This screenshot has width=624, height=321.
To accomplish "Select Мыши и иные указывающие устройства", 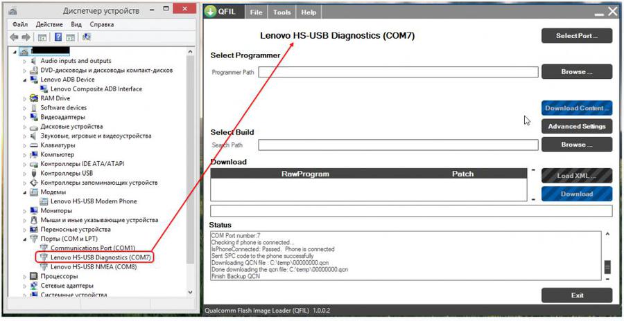I will pos(99,220).
